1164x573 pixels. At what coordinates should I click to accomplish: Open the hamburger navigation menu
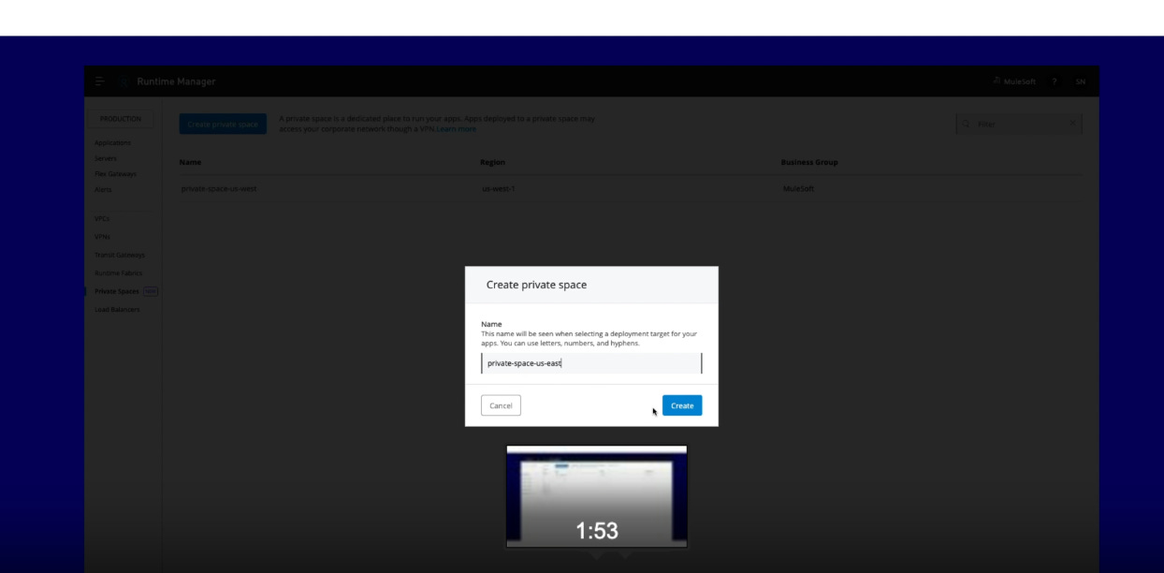point(100,81)
